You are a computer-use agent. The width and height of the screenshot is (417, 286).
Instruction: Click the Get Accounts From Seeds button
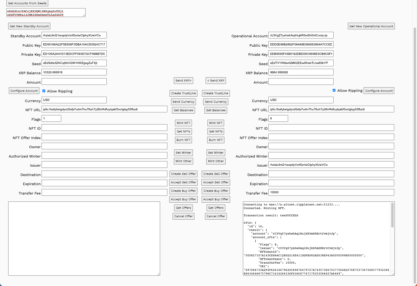tap(27, 3)
